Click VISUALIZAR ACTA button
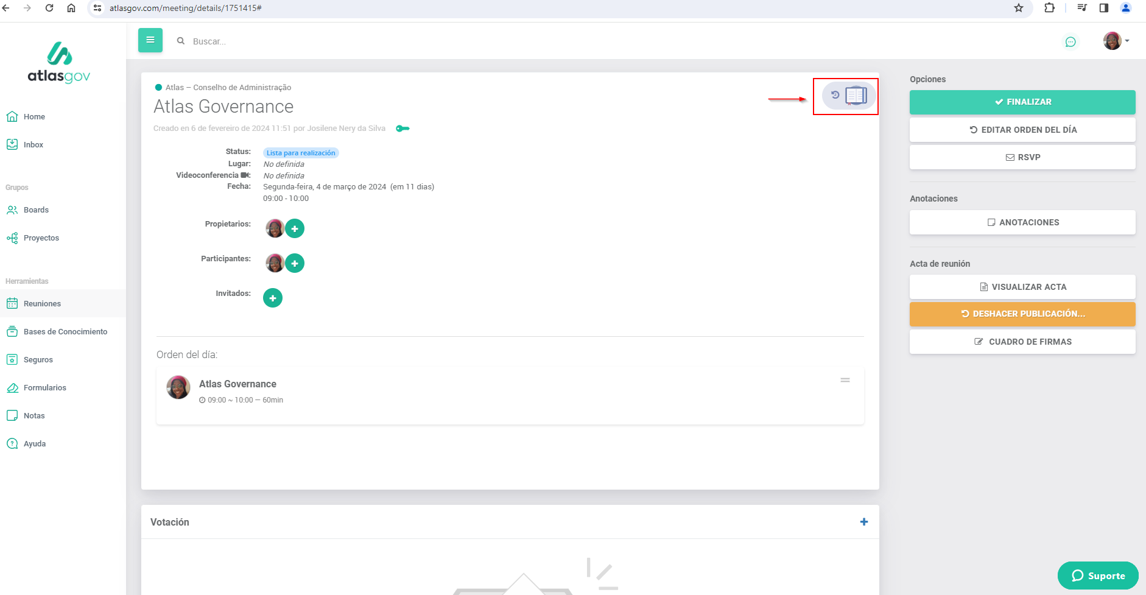Image resolution: width=1146 pixels, height=595 pixels. point(1022,287)
